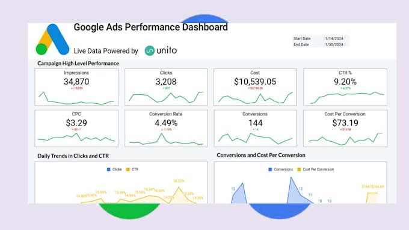The image size is (409, 230).
Task: Click the yellow Cost Per Conversion legend swatch
Action: click(x=299, y=169)
